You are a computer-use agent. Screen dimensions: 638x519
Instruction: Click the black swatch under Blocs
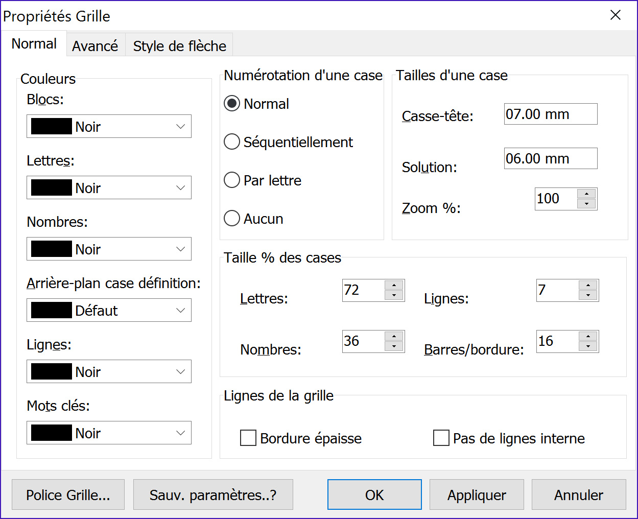[x=52, y=126]
